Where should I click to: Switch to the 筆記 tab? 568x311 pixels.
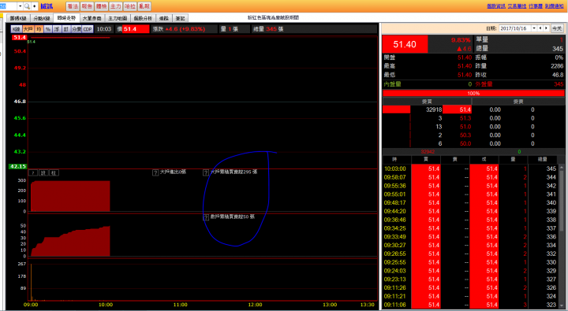coord(181,18)
